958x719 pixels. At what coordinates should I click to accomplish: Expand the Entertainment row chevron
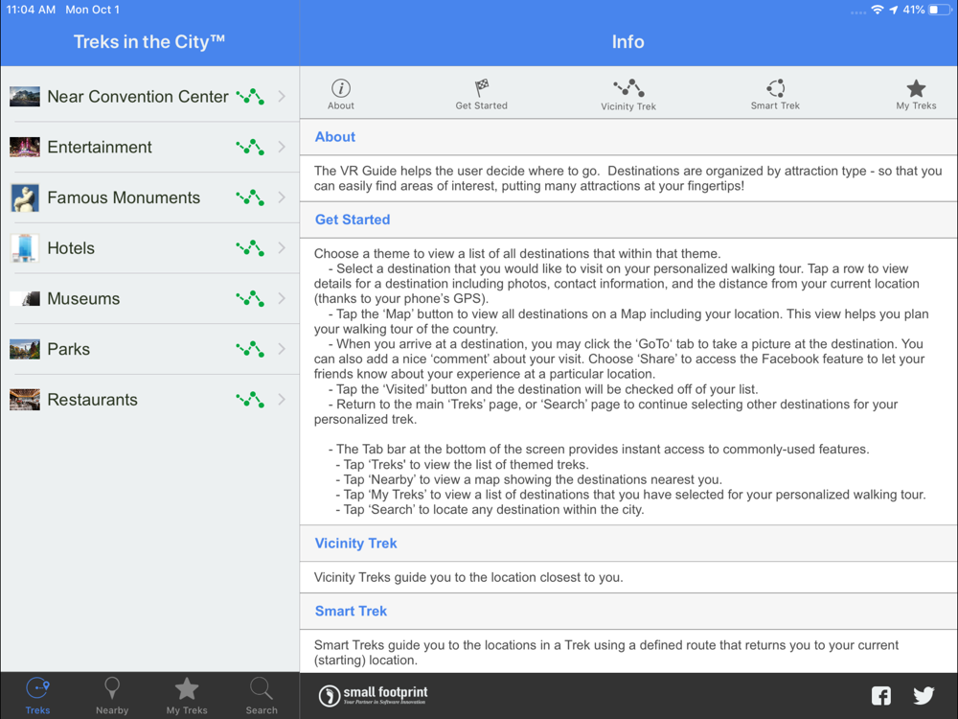tap(282, 148)
